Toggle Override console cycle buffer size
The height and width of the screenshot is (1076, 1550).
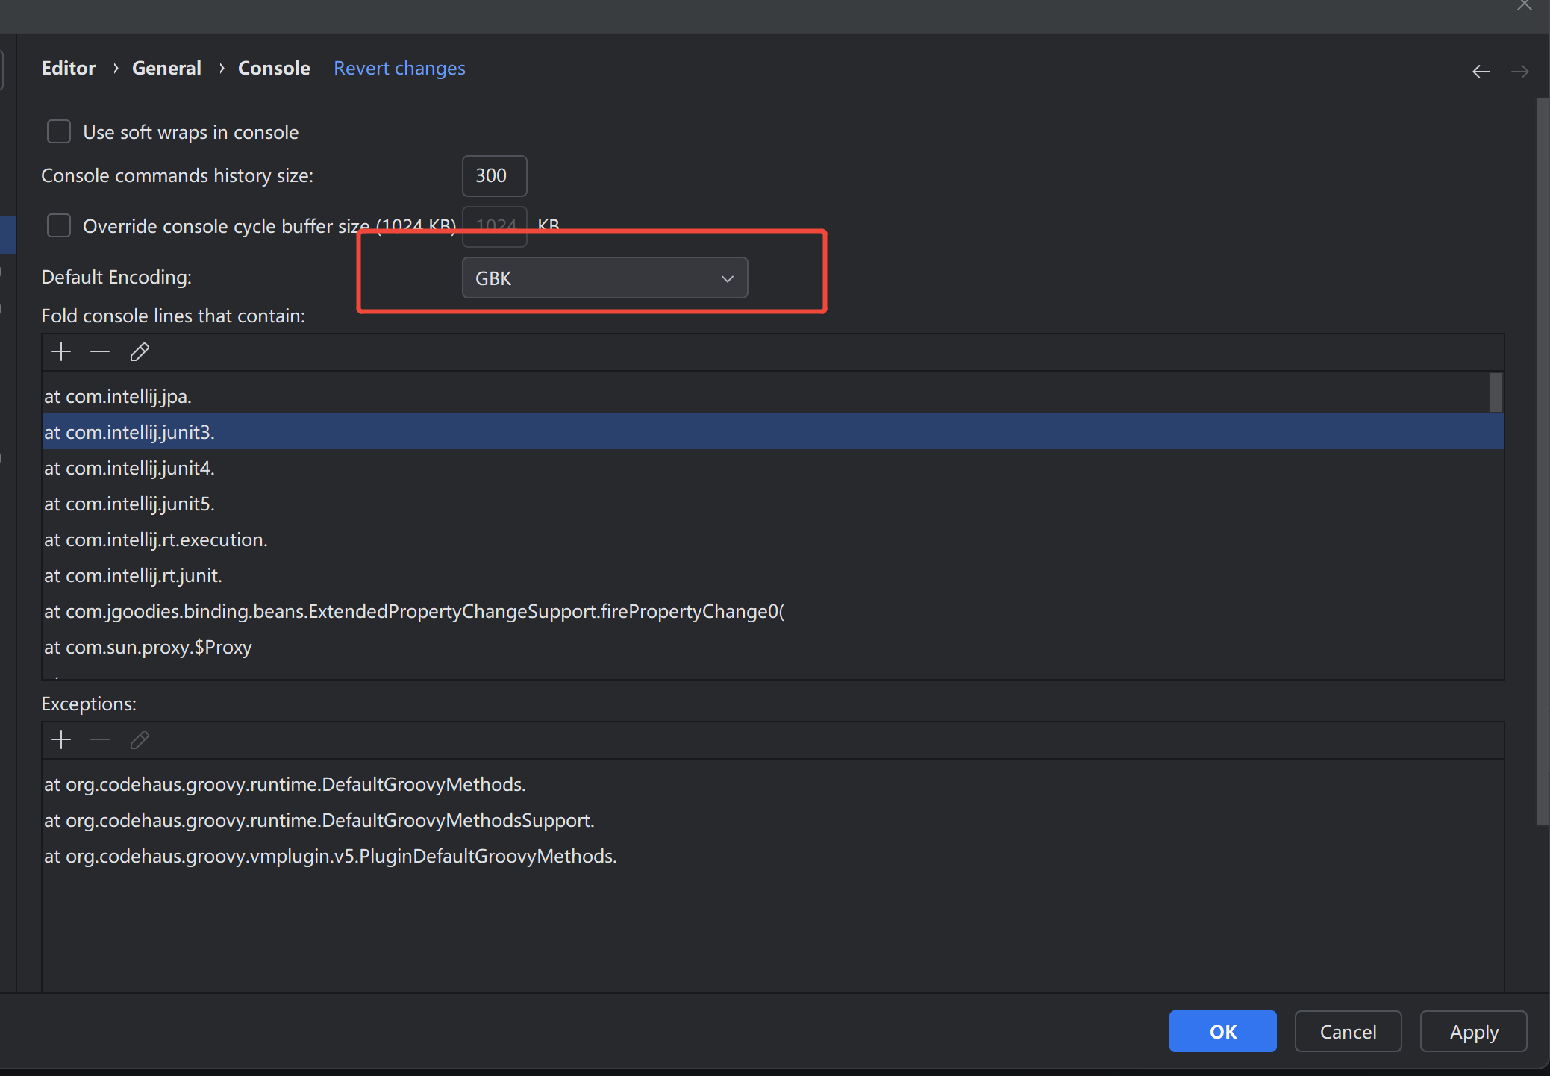click(x=59, y=225)
